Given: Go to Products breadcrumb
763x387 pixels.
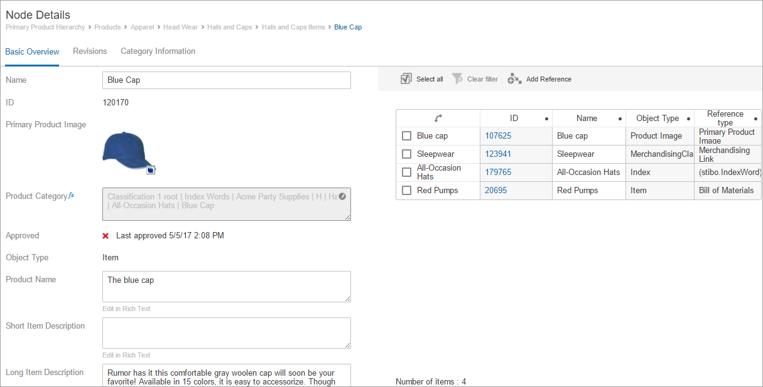Looking at the screenshot, I should coord(107,28).
